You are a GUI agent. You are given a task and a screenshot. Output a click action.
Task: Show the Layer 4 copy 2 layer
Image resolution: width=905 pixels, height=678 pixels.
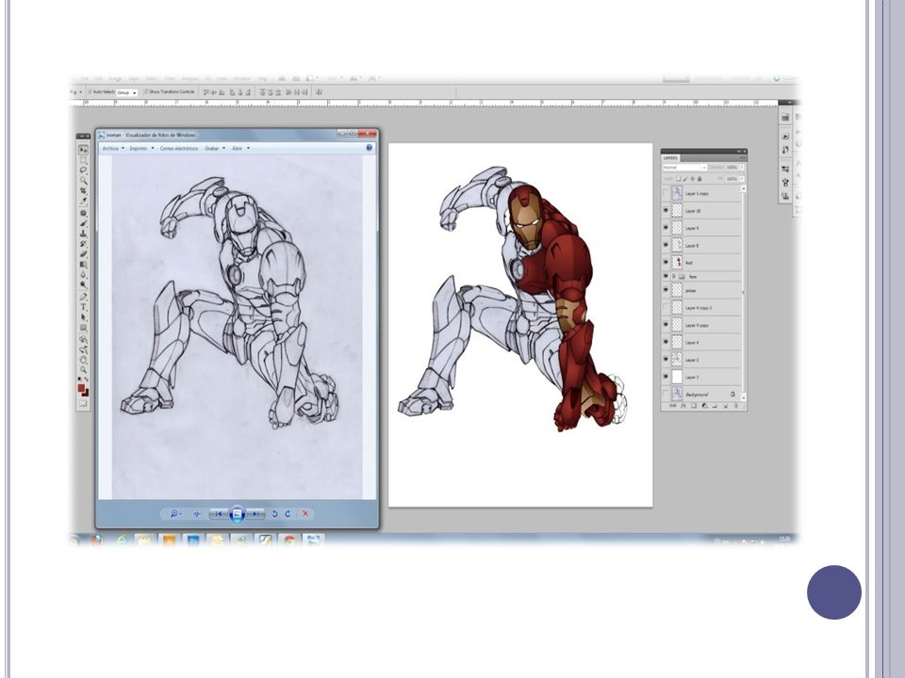666,308
